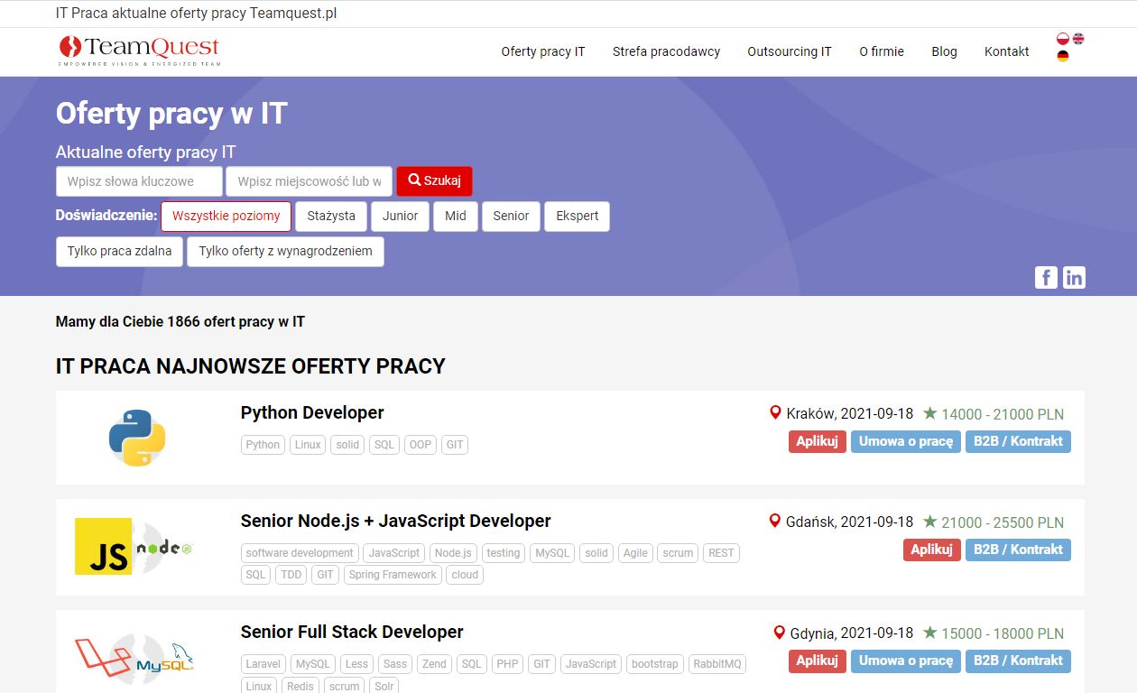The image size is (1137, 693).
Task: Click the PHP tag
Action: click(x=508, y=664)
